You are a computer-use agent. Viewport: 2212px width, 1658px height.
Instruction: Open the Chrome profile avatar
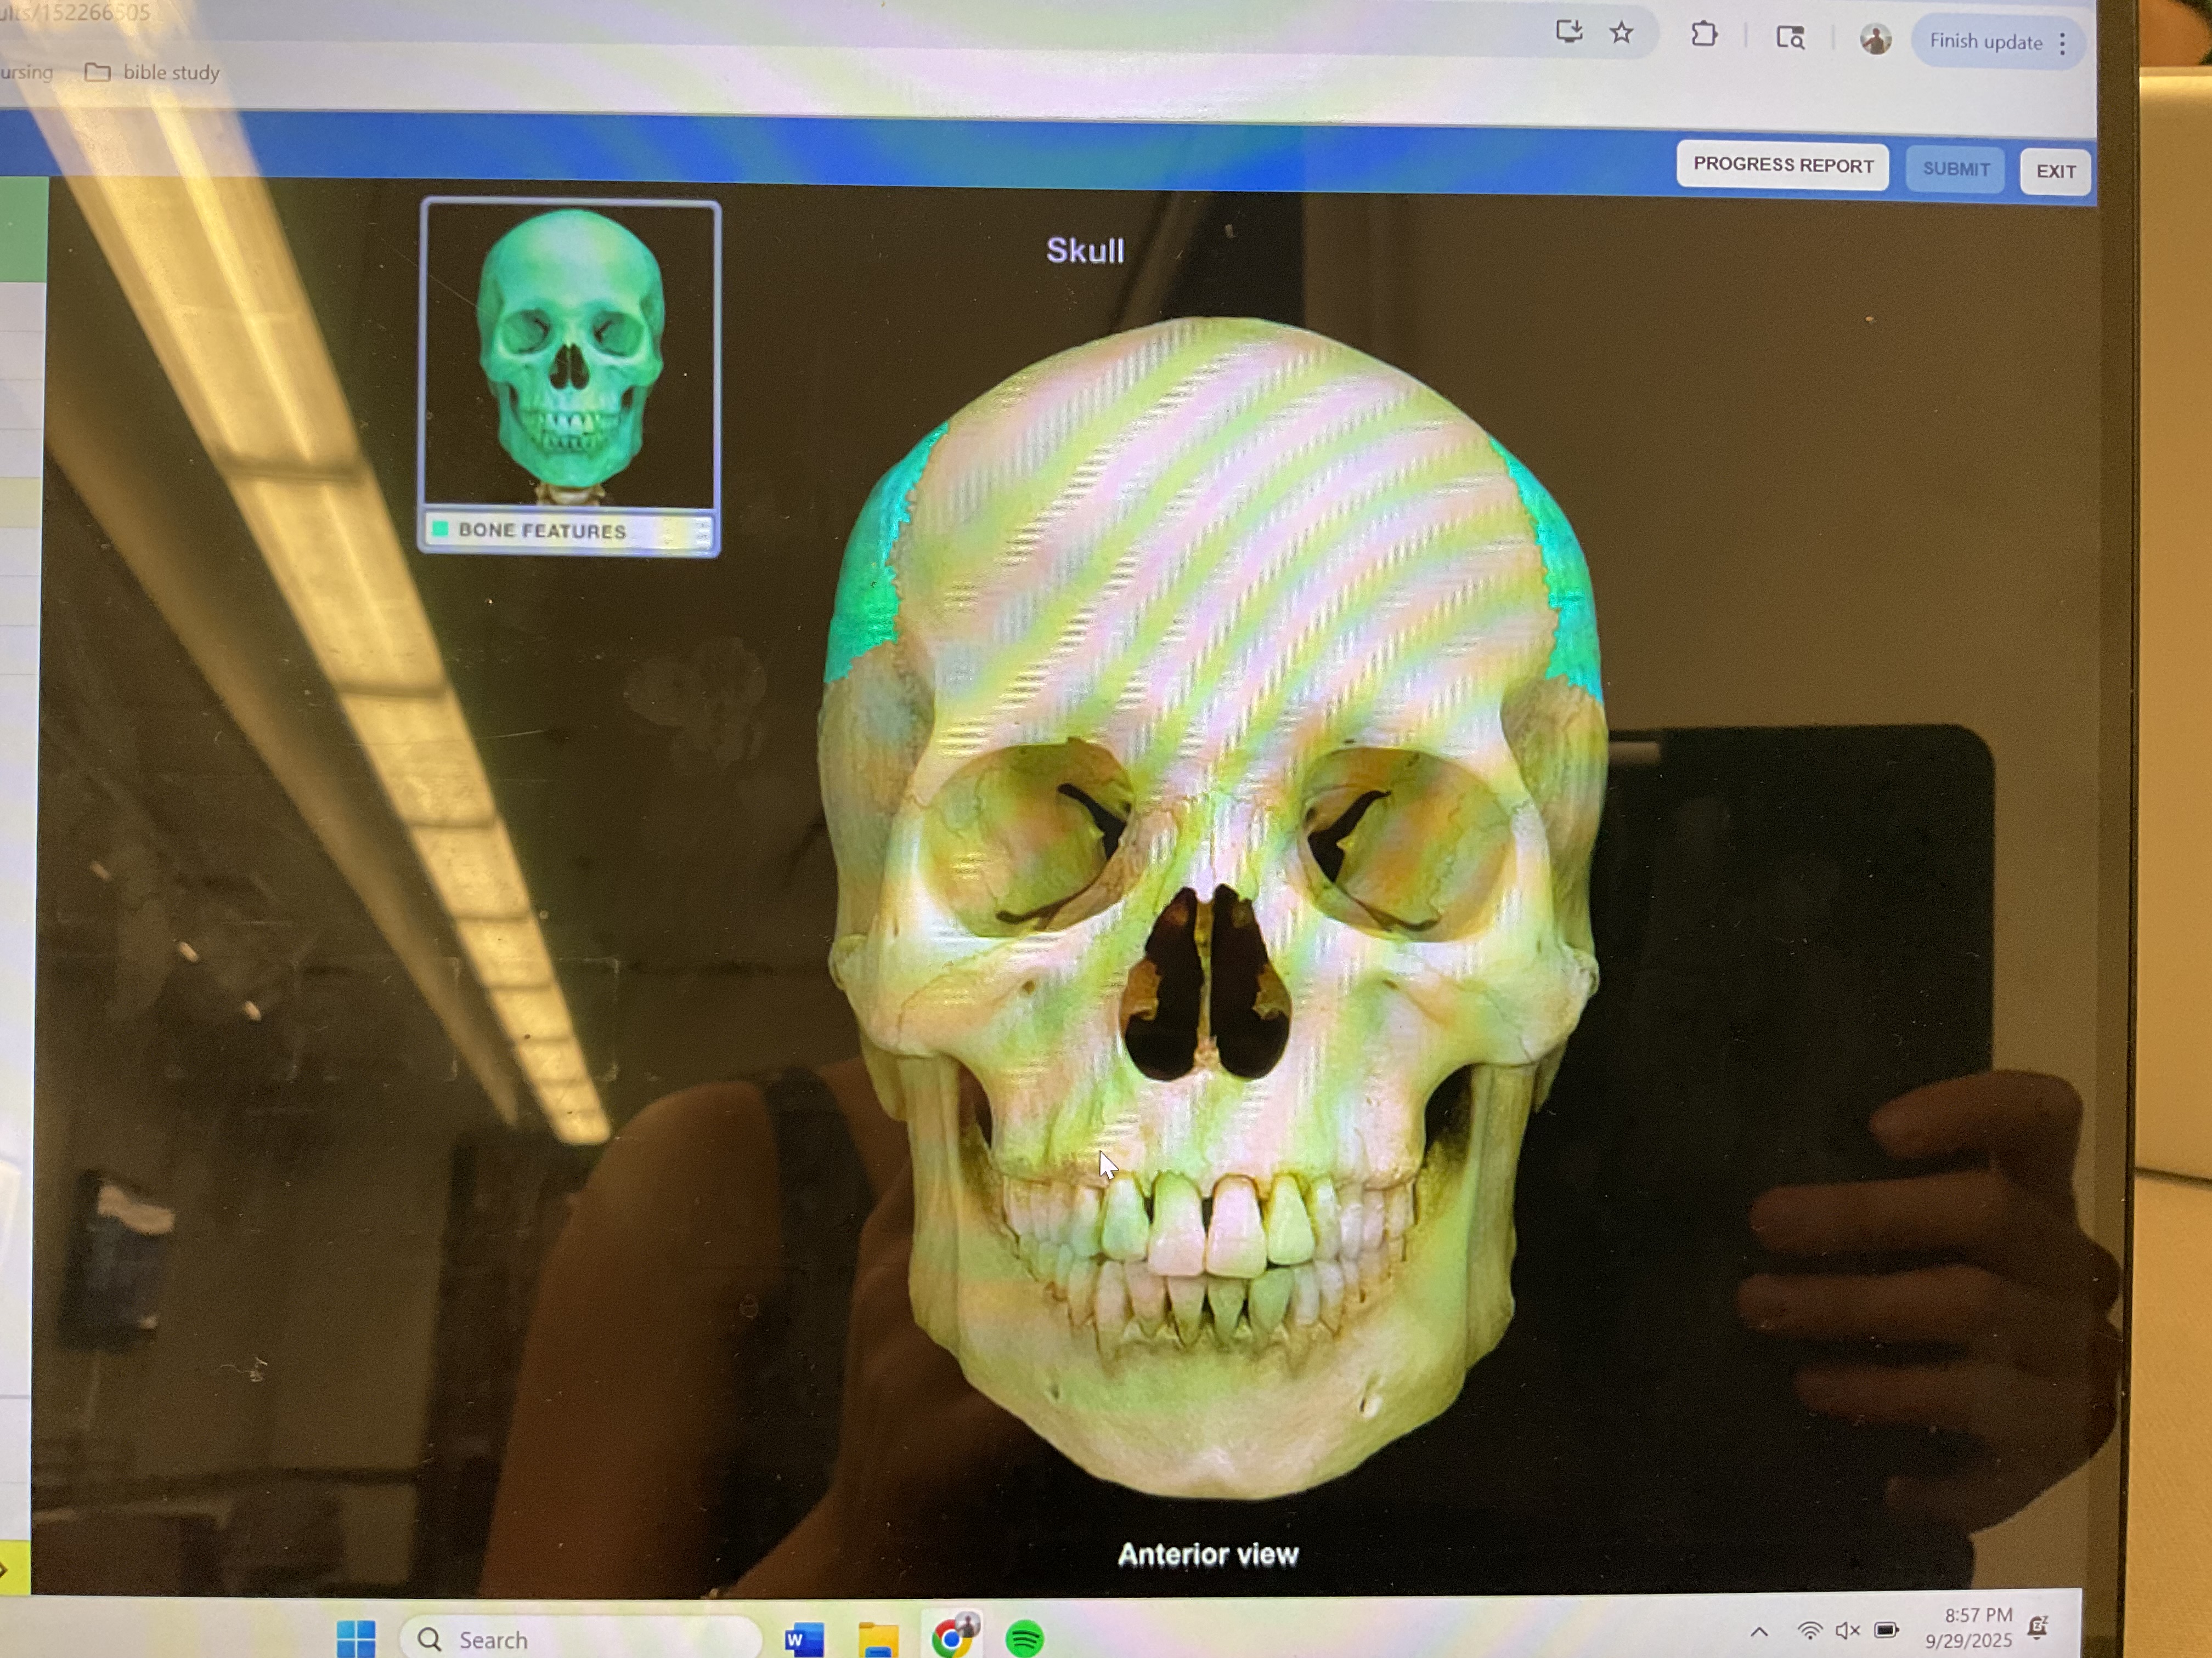(x=1875, y=40)
